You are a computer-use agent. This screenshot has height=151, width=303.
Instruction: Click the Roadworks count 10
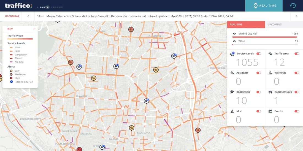coord(242,100)
